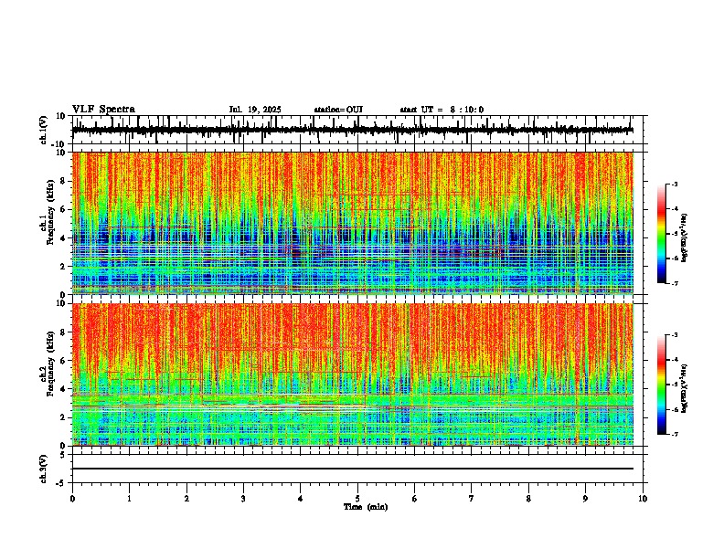Click the "-7" value below ch.2 colorbar
The width and height of the screenshot is (724, 559).
(x=674, y=434)
